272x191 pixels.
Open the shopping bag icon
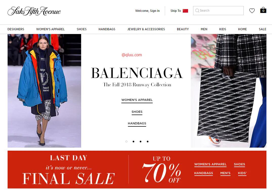(263, 10)
